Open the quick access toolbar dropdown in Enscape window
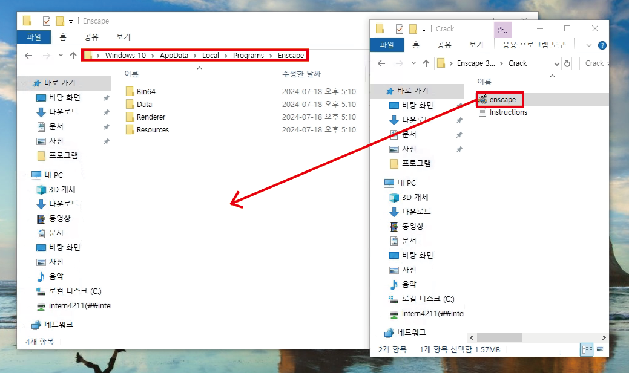The height and width of the screenshot is (373, 629). (71, 21)
